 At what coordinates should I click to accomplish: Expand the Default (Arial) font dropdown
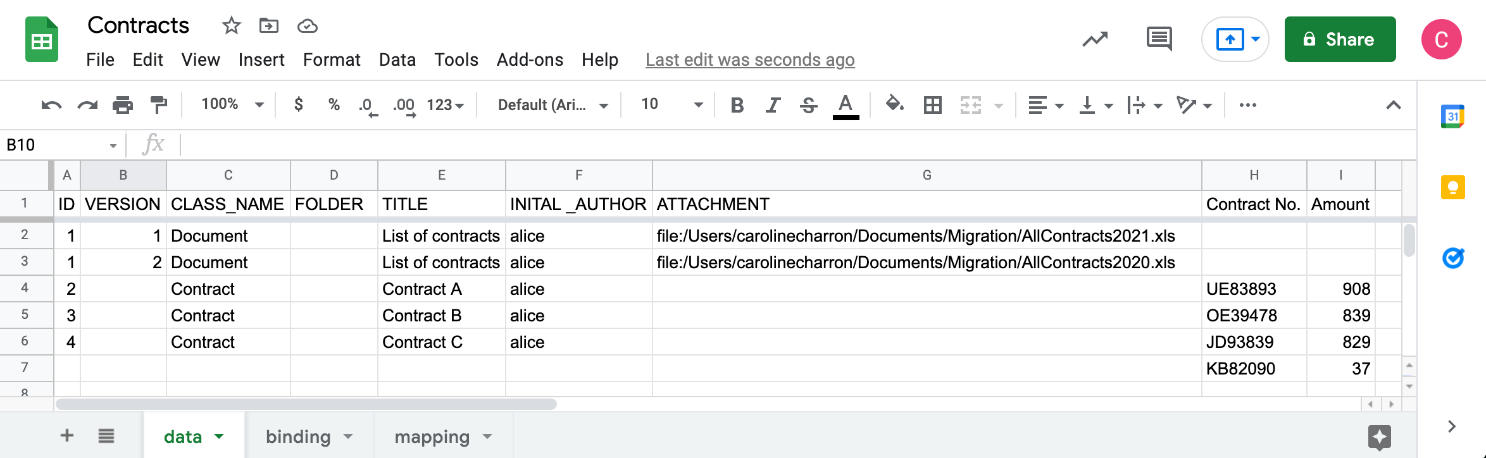552,105
